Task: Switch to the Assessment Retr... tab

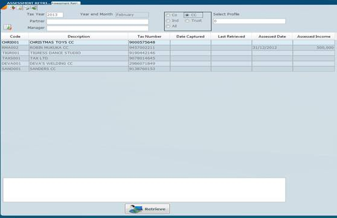Action: point(66,3)
